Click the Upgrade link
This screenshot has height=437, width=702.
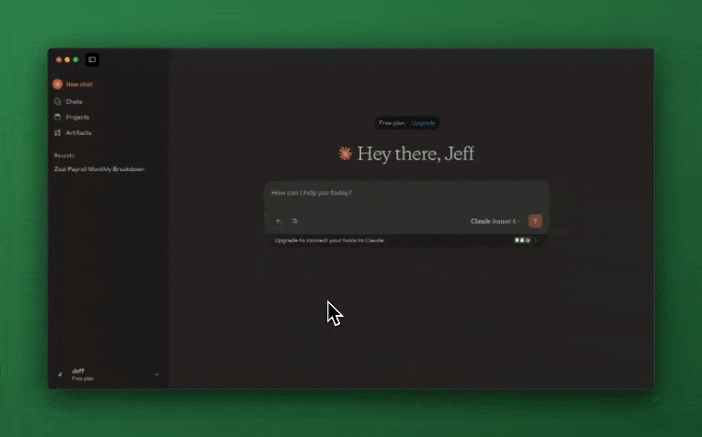point(424,123)
